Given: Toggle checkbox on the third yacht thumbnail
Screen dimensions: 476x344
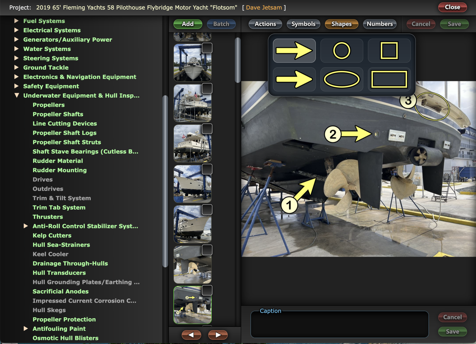Looking at the screenshot, I should (x=207, y=129).
